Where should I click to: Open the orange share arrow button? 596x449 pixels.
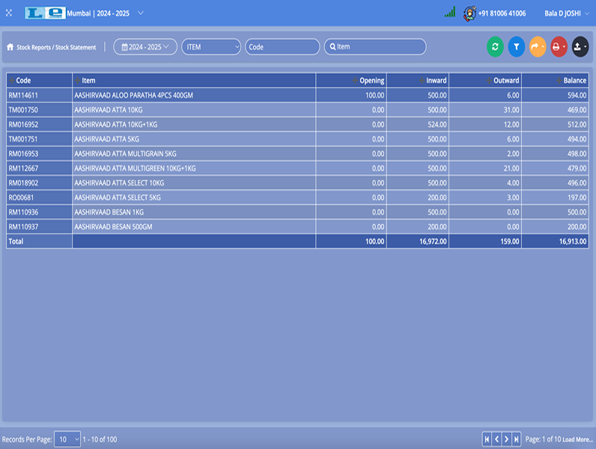pyautogui.click(x=538, y=46)
